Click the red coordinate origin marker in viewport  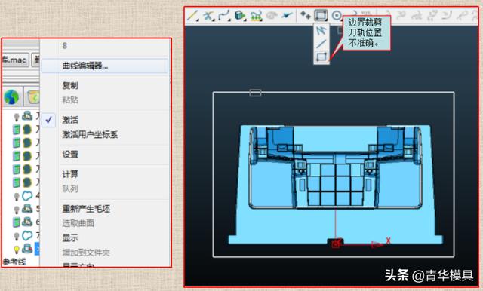coord(335,244)
